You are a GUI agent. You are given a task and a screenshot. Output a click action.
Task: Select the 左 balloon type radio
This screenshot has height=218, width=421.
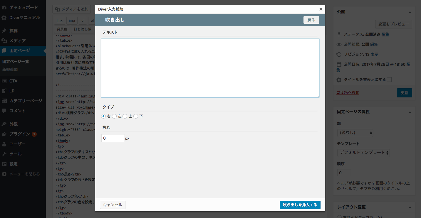(114, 116)
